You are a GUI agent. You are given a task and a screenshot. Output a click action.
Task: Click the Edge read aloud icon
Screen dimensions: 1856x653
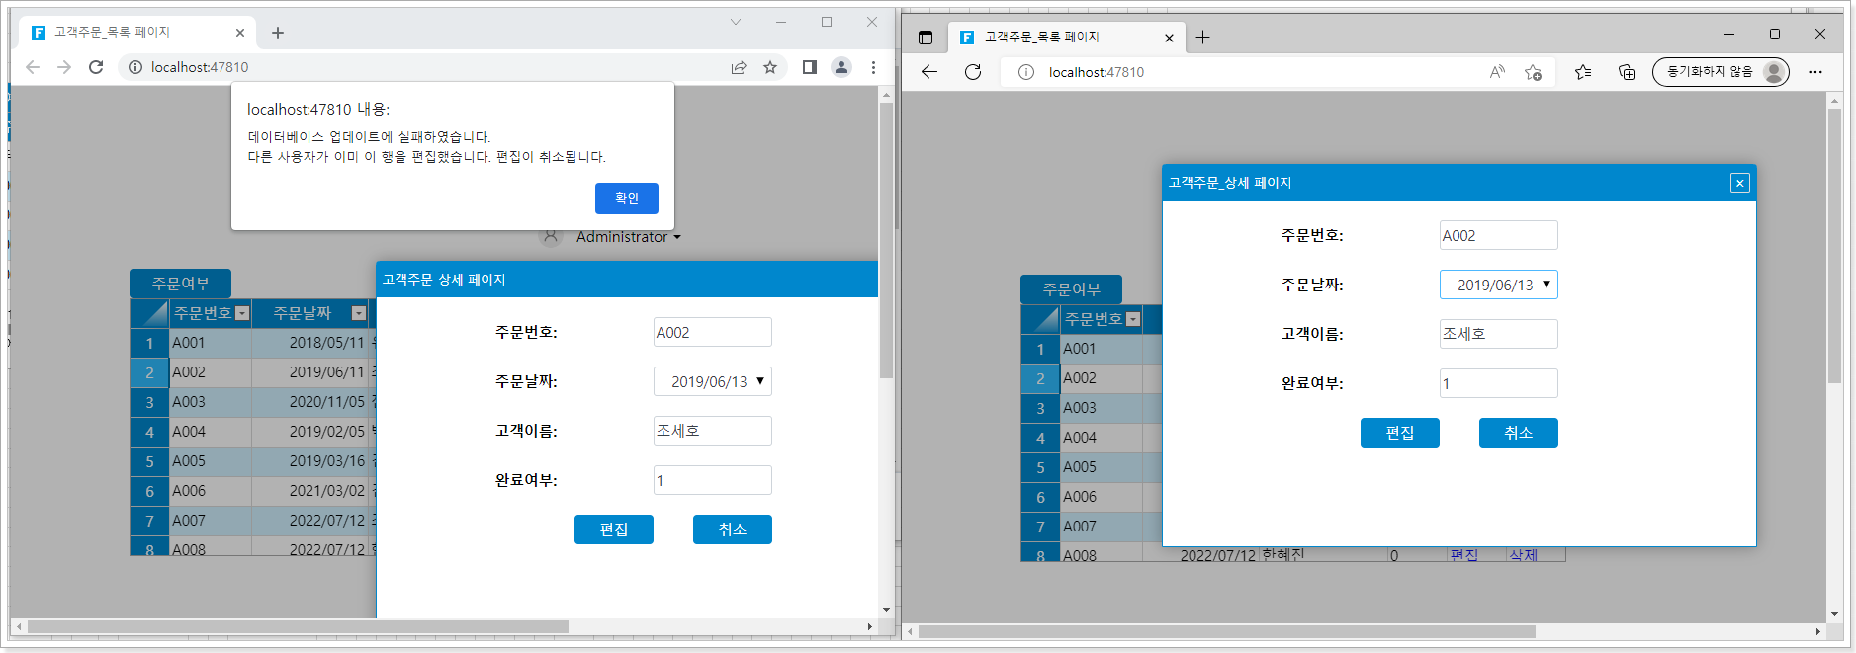click(x=1497, y=72)
